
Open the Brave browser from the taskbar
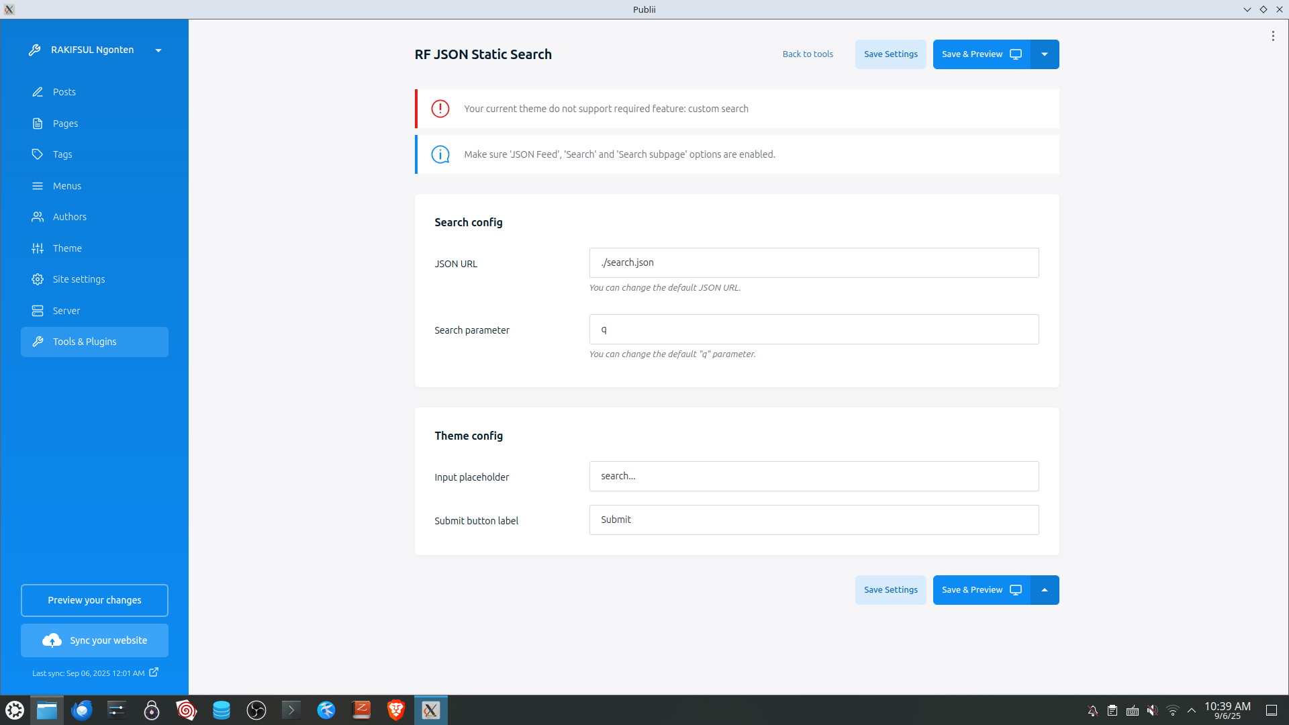(x=396, y=710)
